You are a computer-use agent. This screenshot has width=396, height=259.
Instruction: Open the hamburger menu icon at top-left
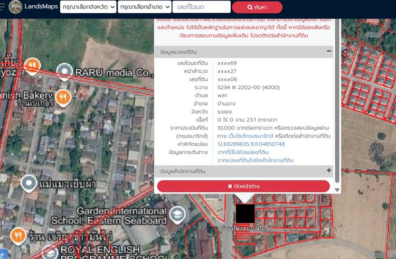click(2, 6)
